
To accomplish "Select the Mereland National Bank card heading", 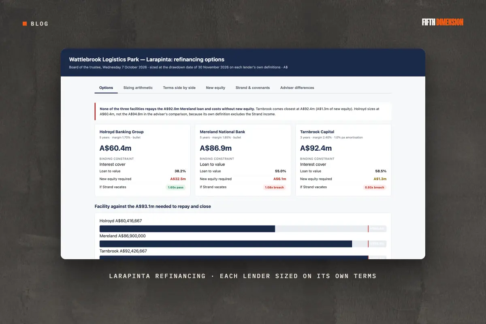I will point(222,132).
